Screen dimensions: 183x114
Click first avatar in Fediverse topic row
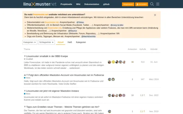click(109, 79)
